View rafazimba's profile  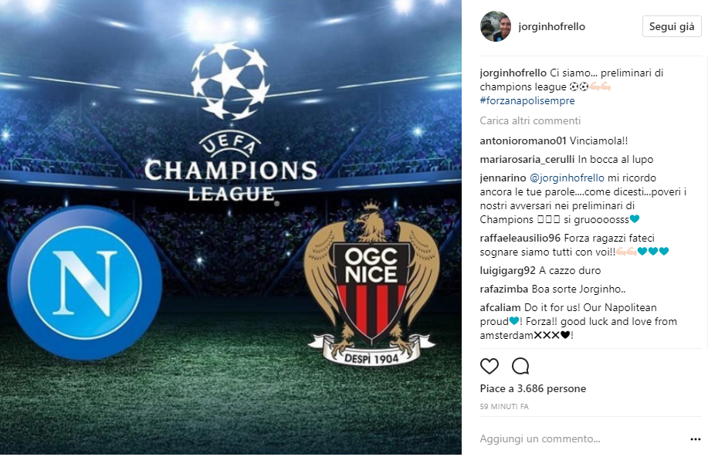point(504,289)
